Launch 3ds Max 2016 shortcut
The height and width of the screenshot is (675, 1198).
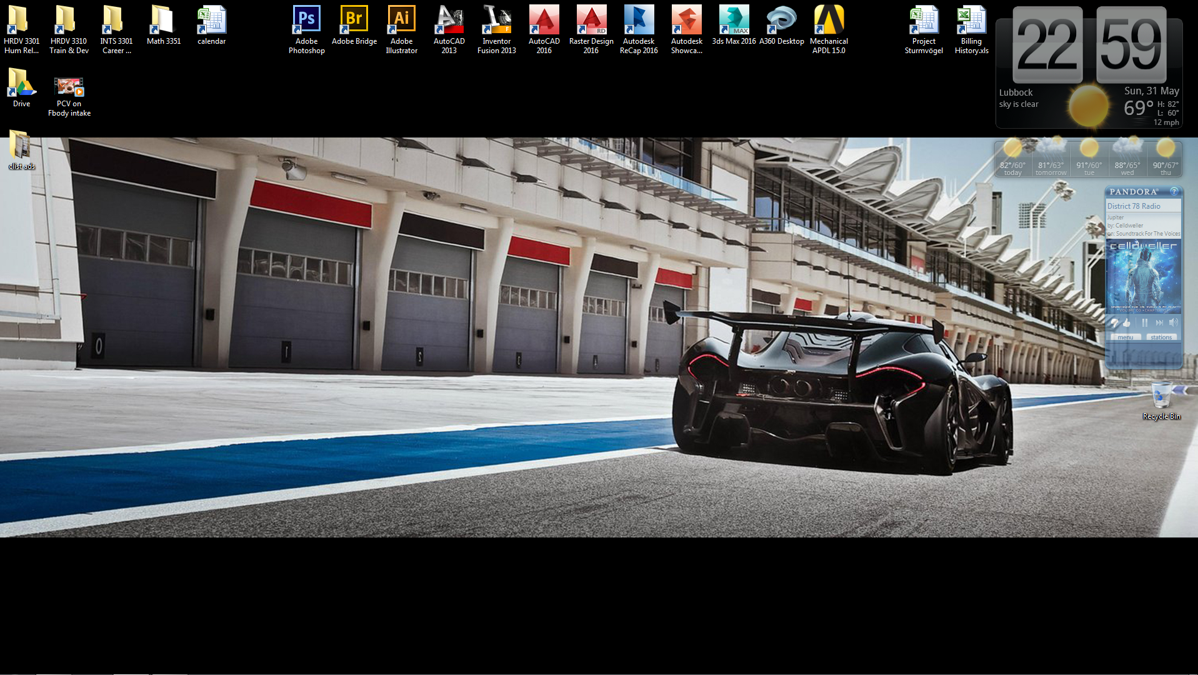coord(734,25)
